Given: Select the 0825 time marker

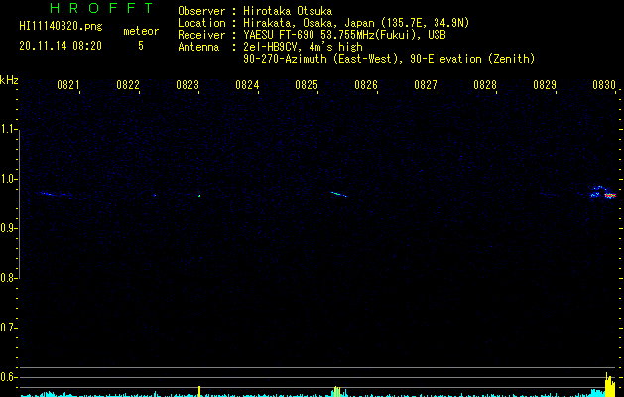Looking at the screenshot, I should point(306,85).
